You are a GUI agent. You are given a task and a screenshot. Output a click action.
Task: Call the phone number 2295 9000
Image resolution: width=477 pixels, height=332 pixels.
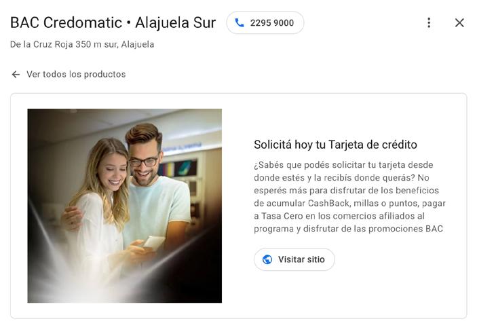point(265,23)
